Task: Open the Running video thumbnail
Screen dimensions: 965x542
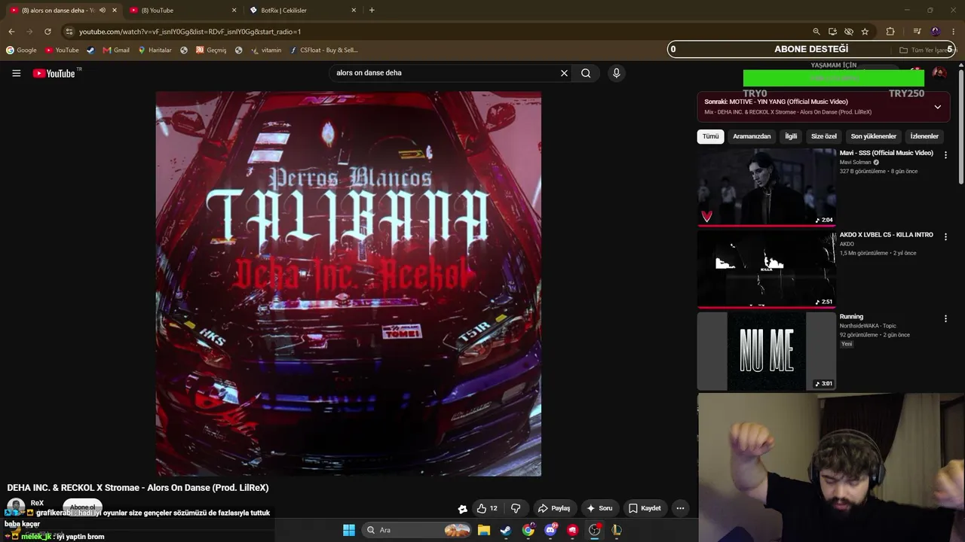Action: pos(767,351)
